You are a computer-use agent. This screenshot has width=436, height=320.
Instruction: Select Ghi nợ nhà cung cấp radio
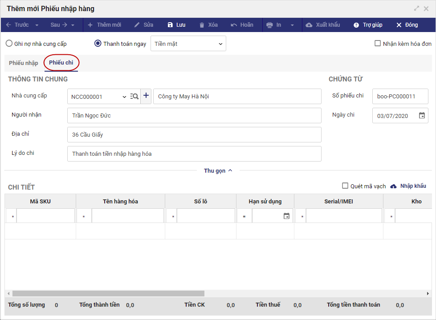(9, 44)
